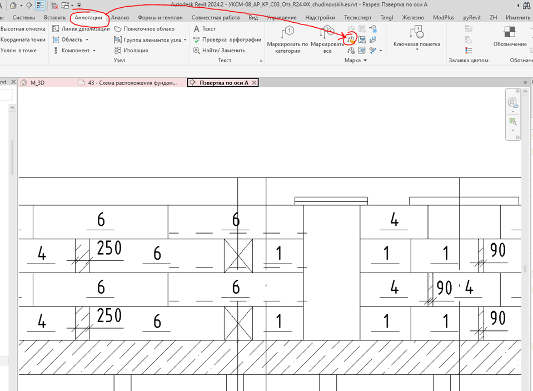Click the Duct Legend icon in Заливка цветом

coord(469,29)
